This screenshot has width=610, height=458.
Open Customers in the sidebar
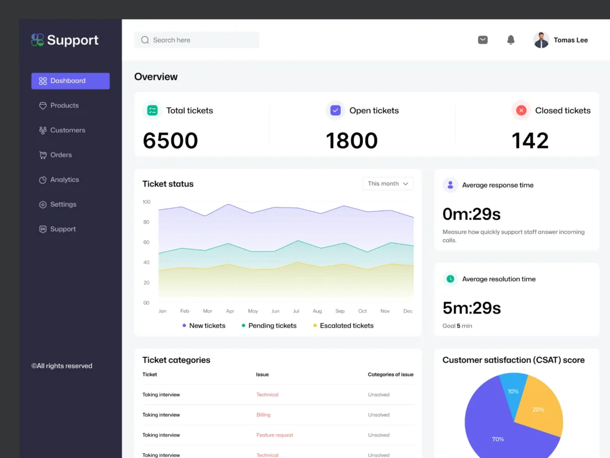[x=68, y=131]
